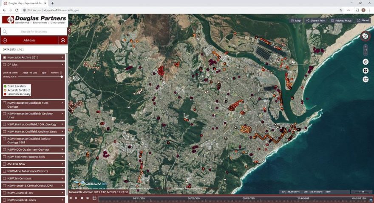Click the Add data button
The image size is (374, 203).
[x=29, y=40]
